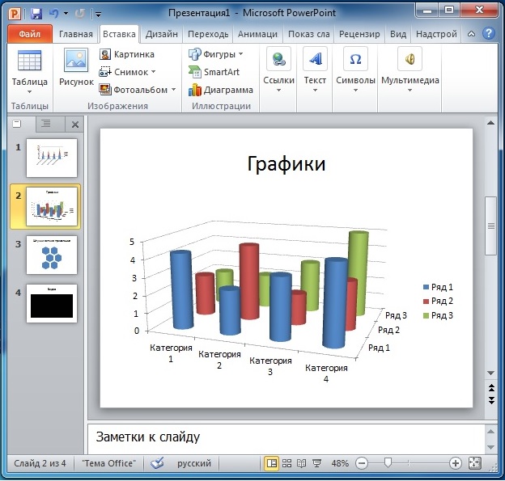
Task: Click the Мультимедиа speaker icon
Action: pyautogui.click(x=410, y=59)
